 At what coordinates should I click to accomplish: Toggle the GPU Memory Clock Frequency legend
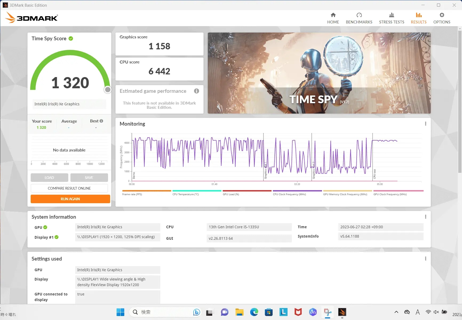click(x=348, y=193)
